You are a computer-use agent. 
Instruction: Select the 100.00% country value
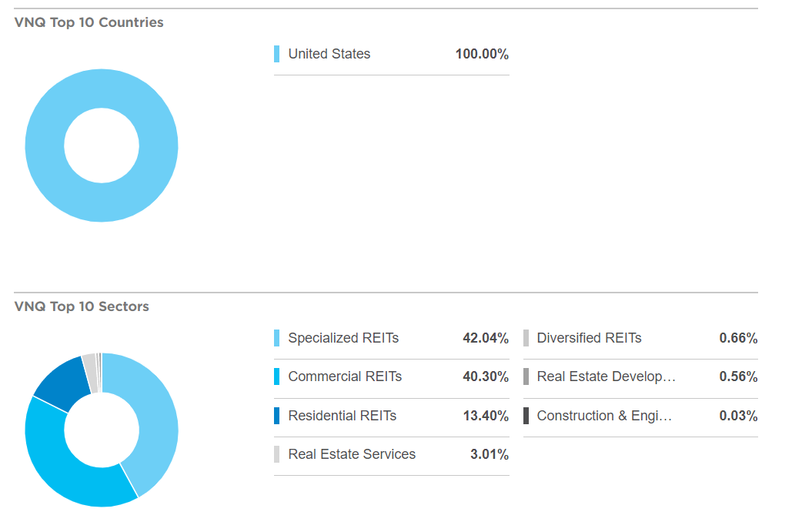tap(482, 54)
